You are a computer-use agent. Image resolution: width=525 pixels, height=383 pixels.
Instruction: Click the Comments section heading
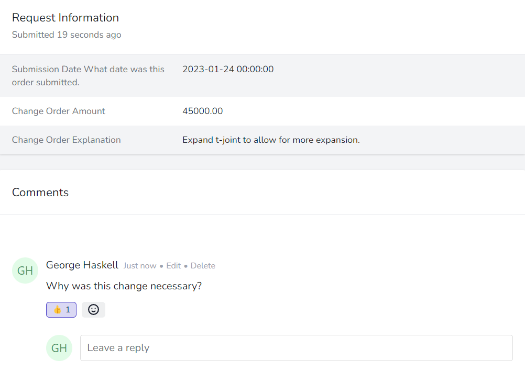coord(40,192)
